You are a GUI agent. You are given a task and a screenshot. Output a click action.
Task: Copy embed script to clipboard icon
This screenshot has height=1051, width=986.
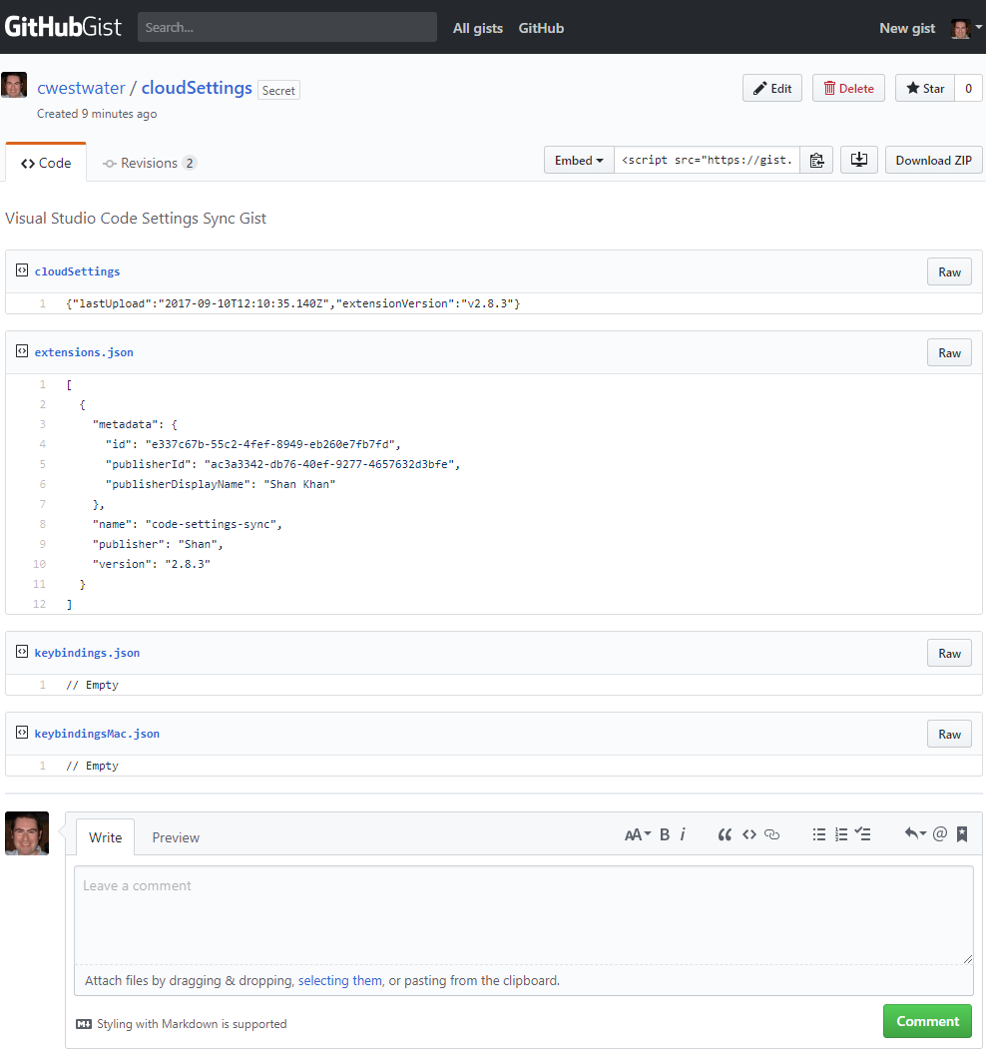click(816, 161)
